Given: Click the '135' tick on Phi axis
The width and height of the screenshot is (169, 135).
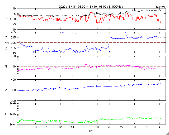Looking at the screenshot, I should click(14, 48).
